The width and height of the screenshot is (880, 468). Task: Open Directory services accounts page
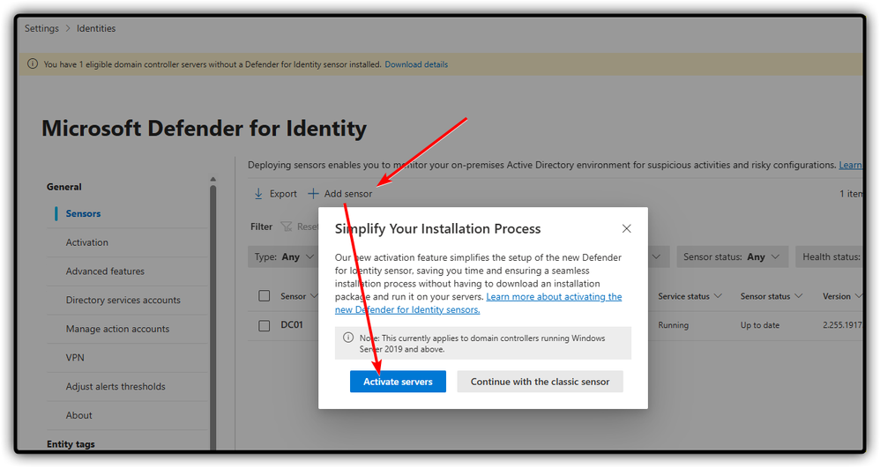pos(123,301)
